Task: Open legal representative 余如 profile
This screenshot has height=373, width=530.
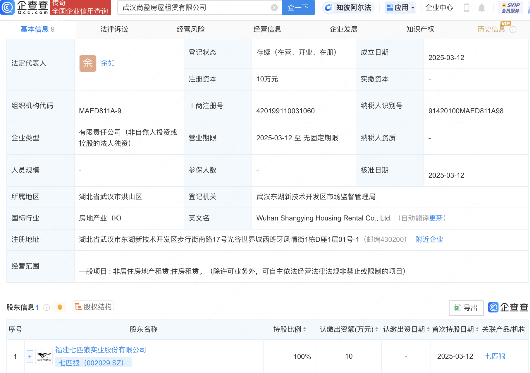Action: click(x=108, y=63)
